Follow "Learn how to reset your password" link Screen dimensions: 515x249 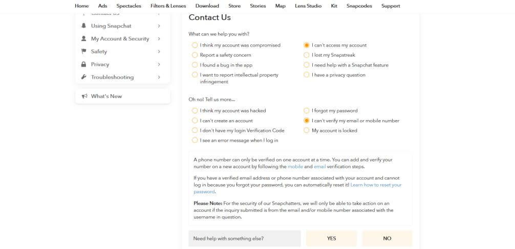[376, 185]
